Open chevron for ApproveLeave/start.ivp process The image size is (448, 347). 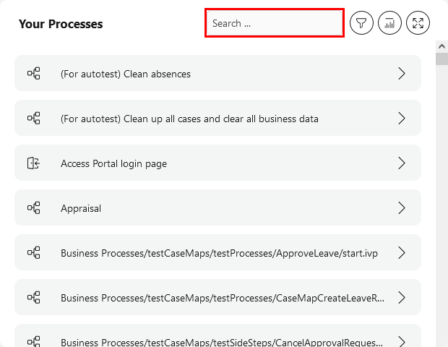pos(402,253)
